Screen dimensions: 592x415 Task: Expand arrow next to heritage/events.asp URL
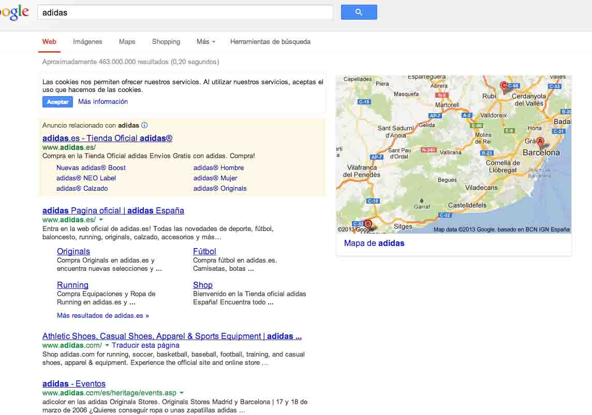182,393
